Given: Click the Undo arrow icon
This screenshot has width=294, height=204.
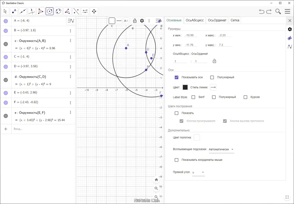Looking at the screenshot, I should (x=262, y=11).
